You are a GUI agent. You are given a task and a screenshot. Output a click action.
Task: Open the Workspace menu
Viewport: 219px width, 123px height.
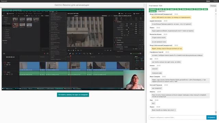tap(52, 11)
